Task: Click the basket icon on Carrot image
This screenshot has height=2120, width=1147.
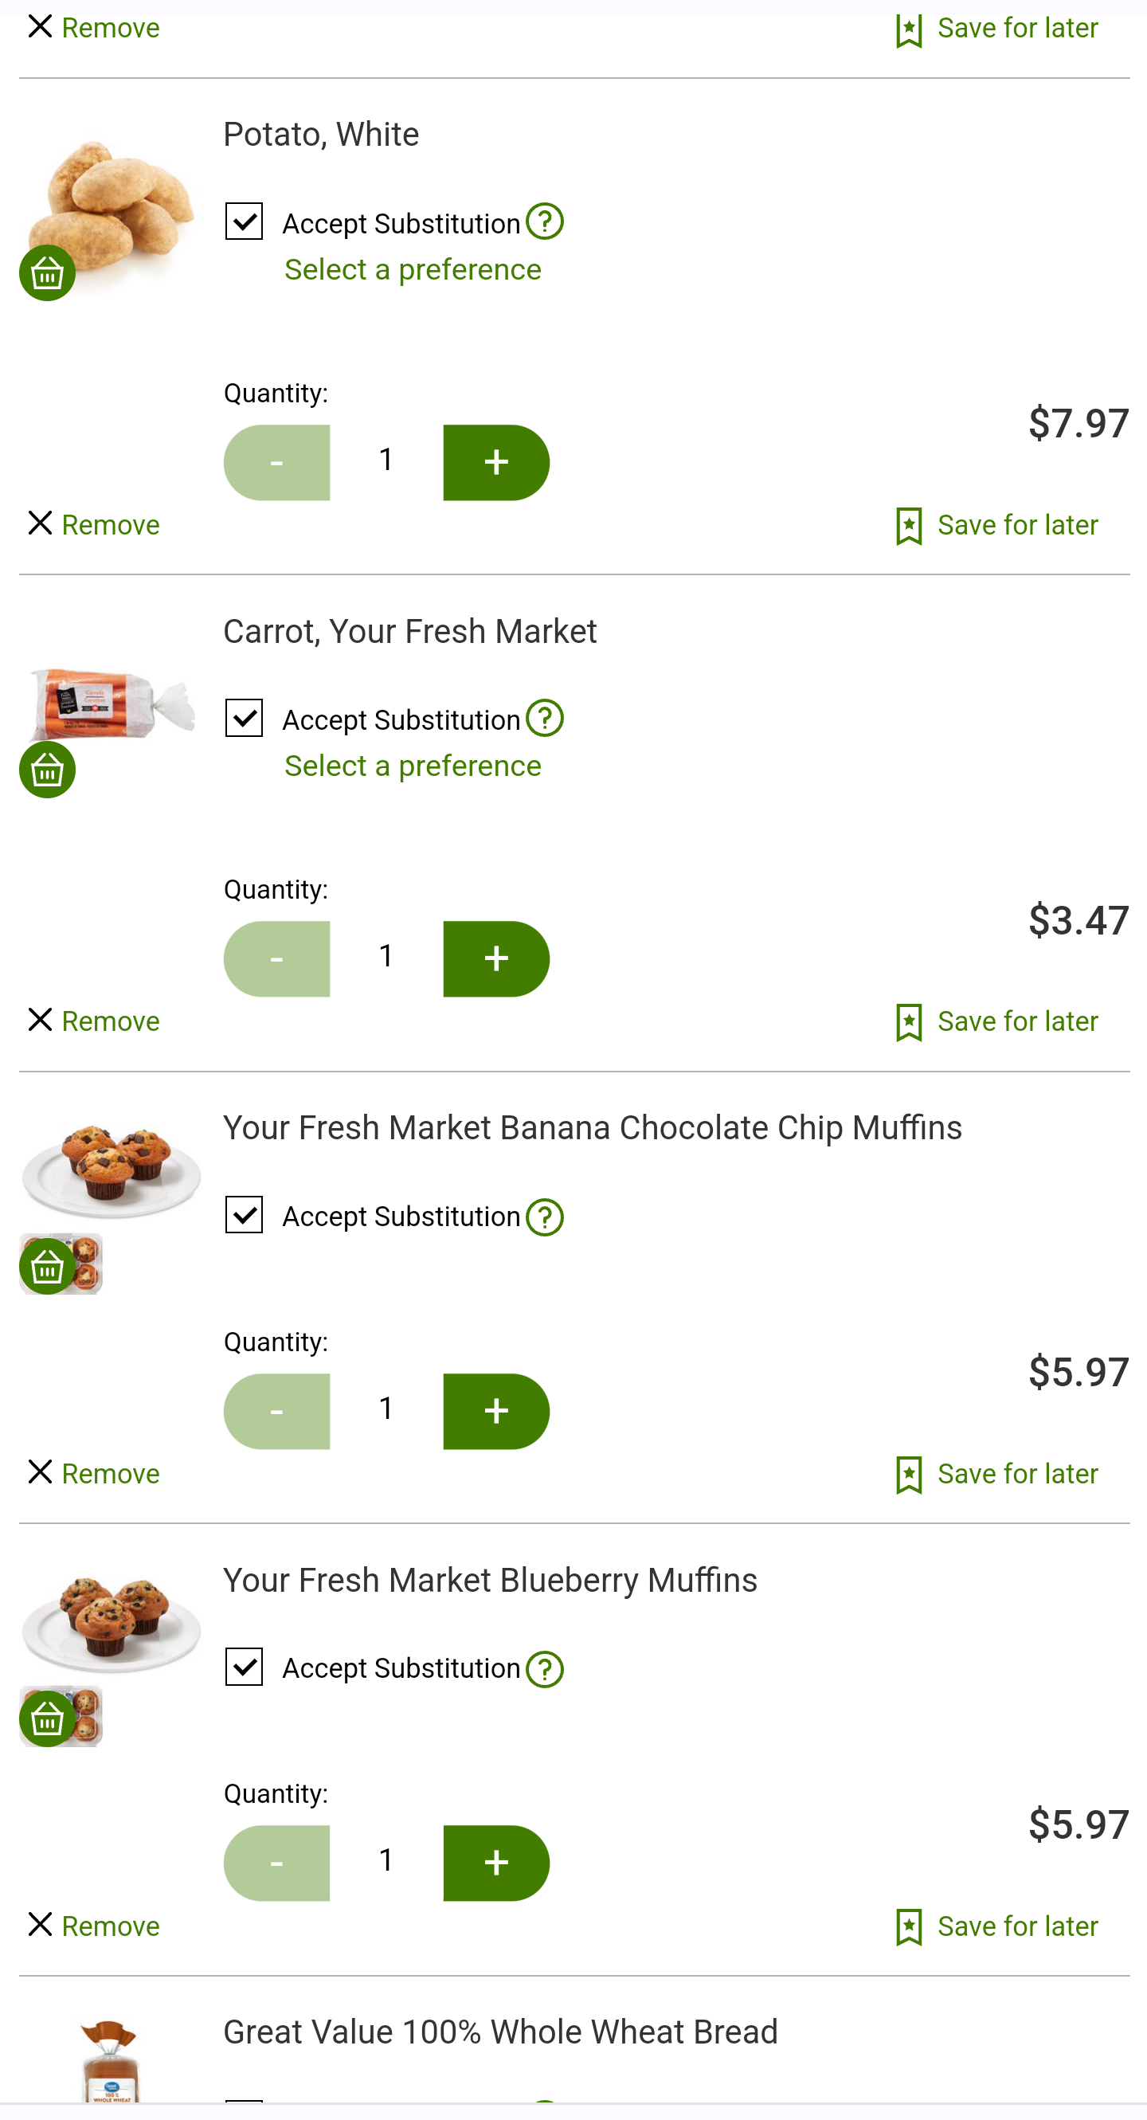Action: 47,770
